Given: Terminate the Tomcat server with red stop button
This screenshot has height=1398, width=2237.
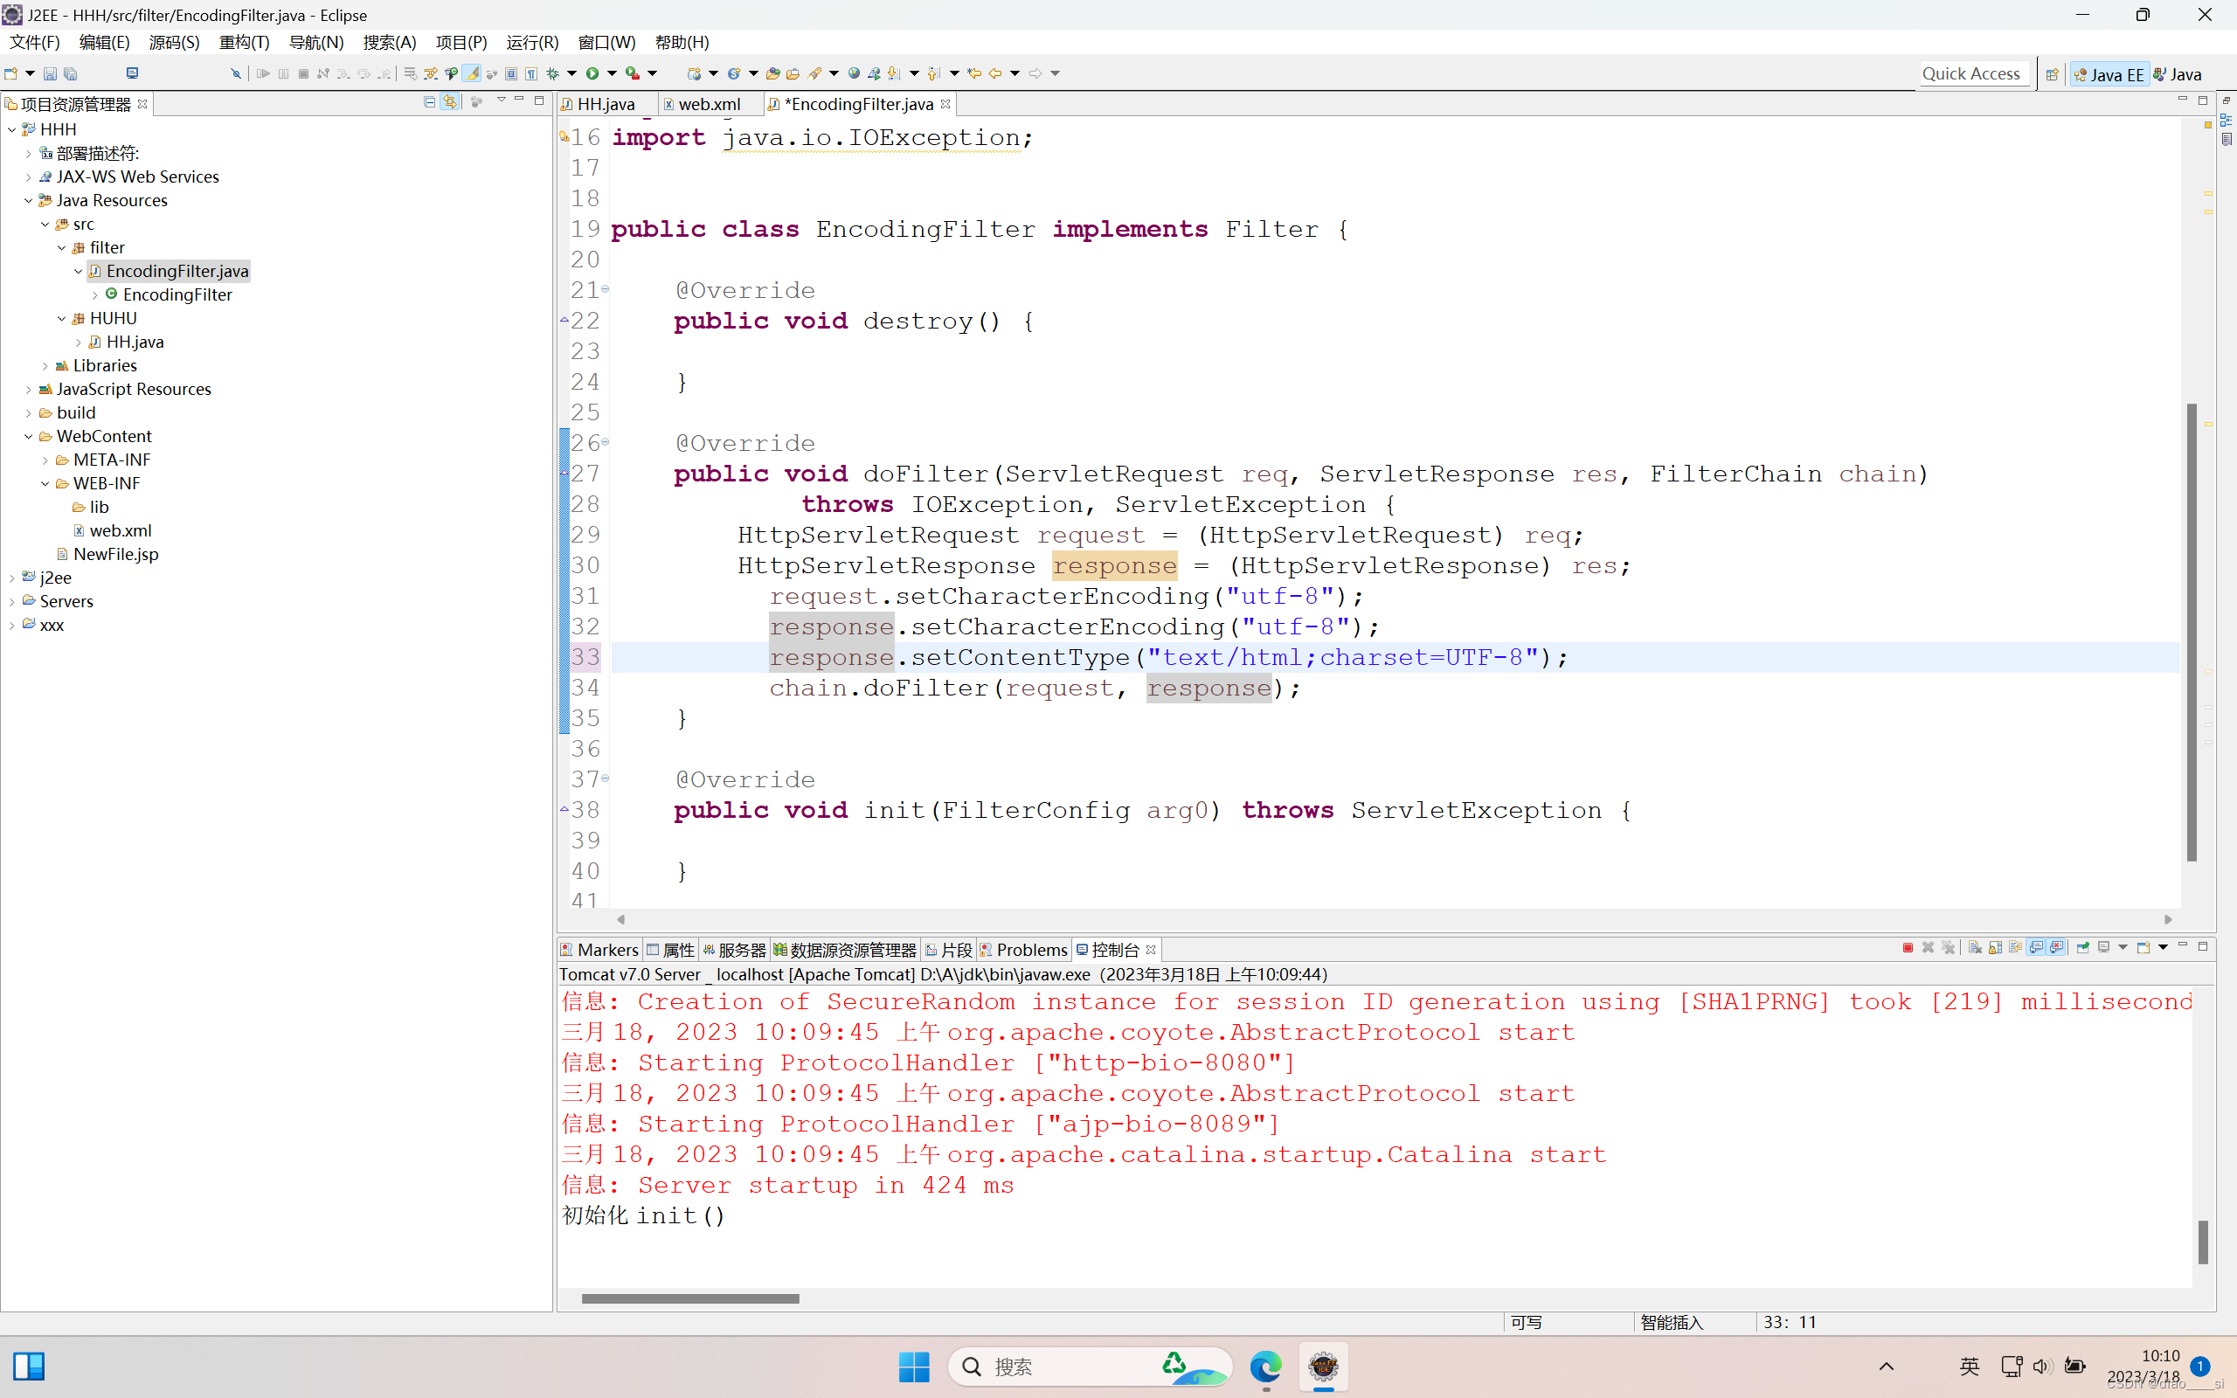Looking at the screenshot, I should (1907, 948).
